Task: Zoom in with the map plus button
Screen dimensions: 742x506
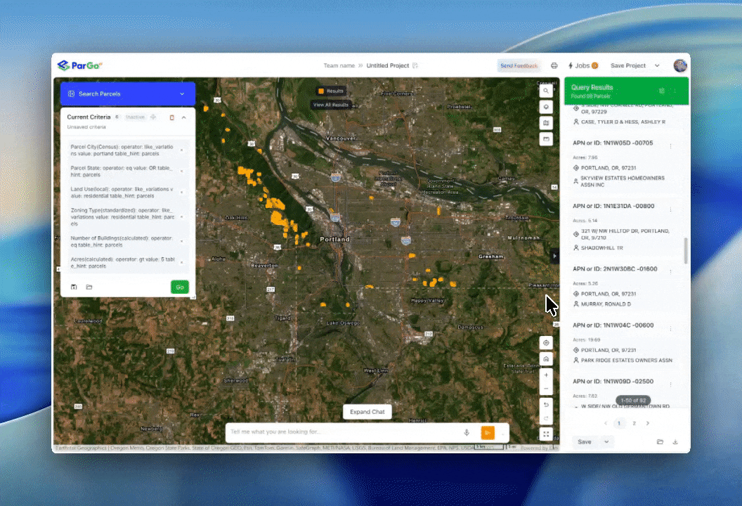Action: (547, 375)
